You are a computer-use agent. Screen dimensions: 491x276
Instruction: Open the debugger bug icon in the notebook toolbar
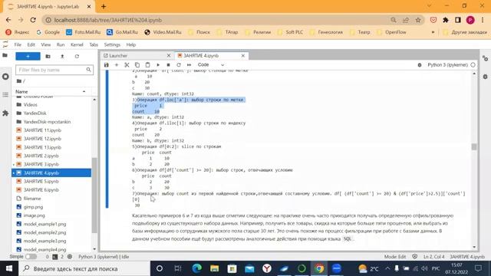pos(420,64)
